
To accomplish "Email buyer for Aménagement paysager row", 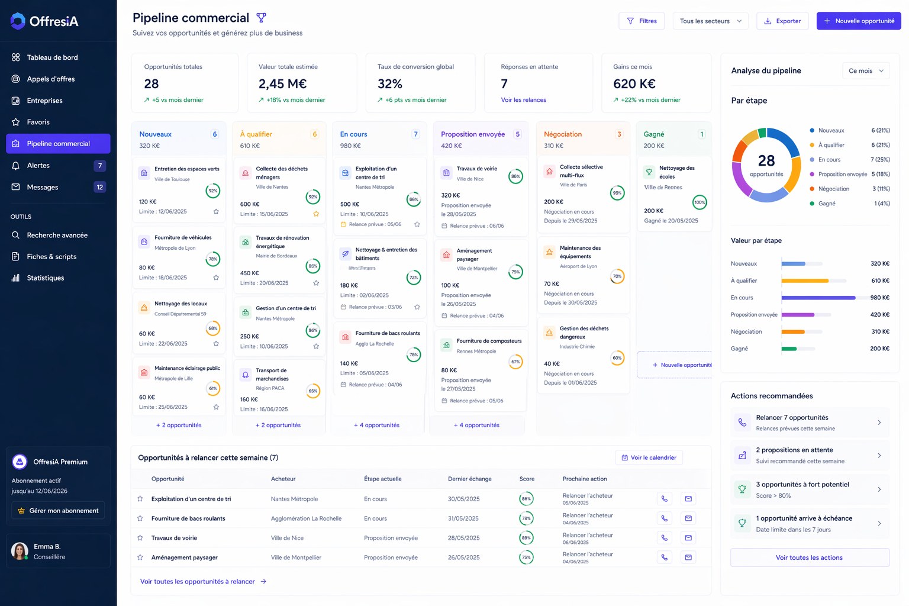I will tap(688, 557).
